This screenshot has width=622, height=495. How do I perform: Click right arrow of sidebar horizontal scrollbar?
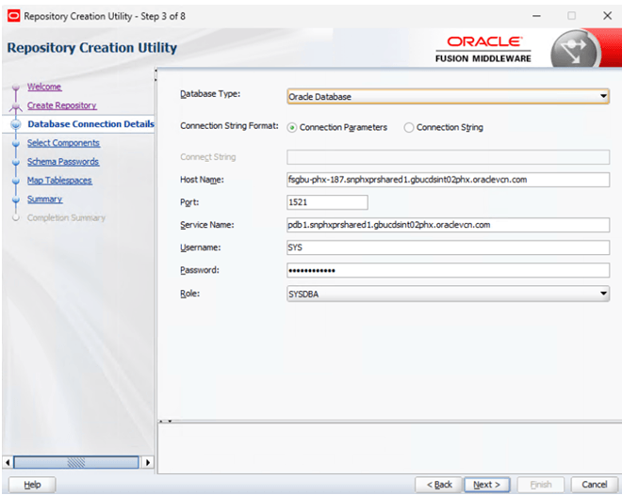[148, 462]
